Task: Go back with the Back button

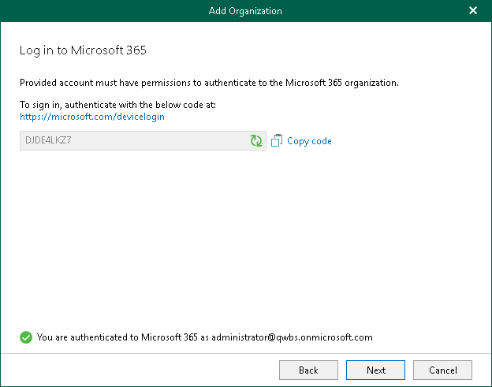Action: point(308,370)
